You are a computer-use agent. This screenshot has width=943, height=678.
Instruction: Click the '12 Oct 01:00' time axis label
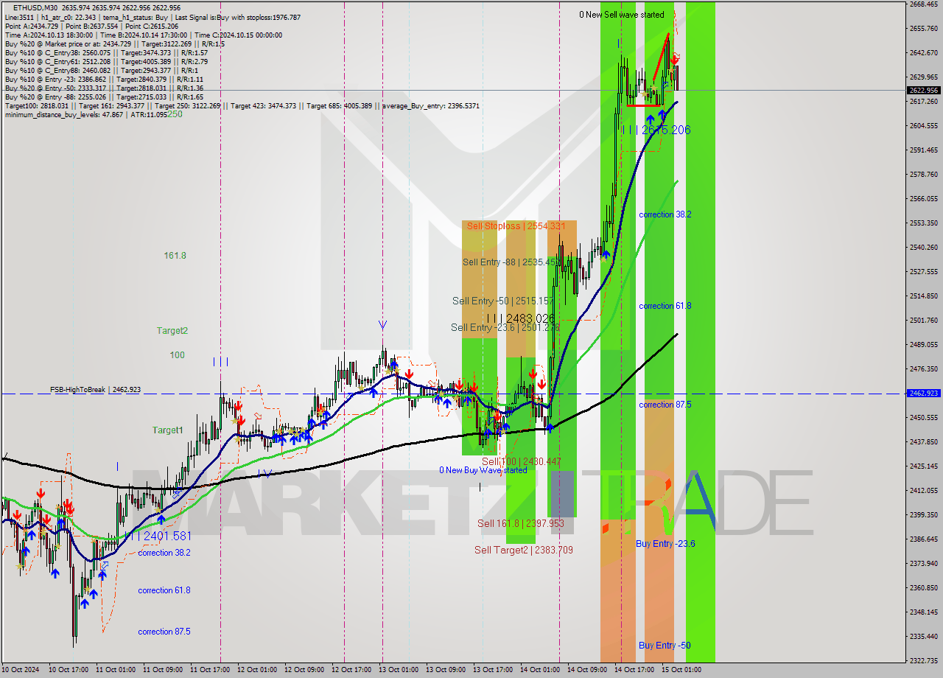pyautogui.click(x=256, y=670)
